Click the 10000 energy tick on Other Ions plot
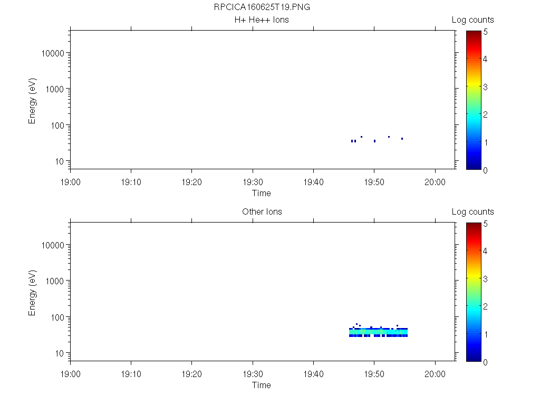540x405 pixels. 53,245
